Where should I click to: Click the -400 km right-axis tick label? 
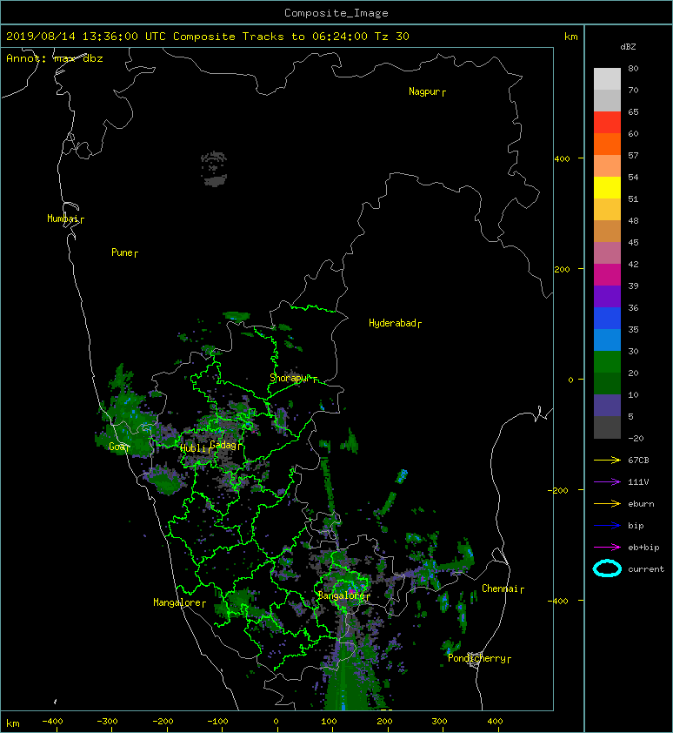click(558, 601)
